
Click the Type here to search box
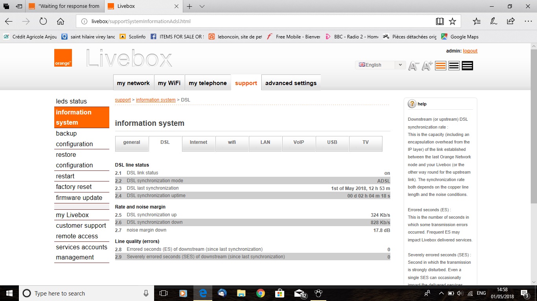pyautogui.click(x=86, y=293)
